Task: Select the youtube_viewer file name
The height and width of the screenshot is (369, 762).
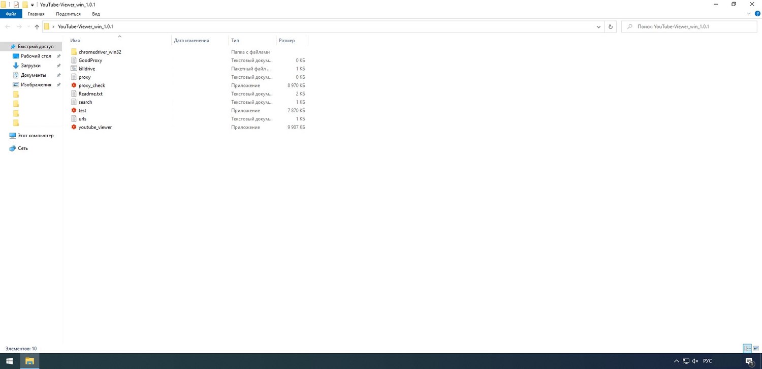Action: pyautogui.click(x=95, y=127)
